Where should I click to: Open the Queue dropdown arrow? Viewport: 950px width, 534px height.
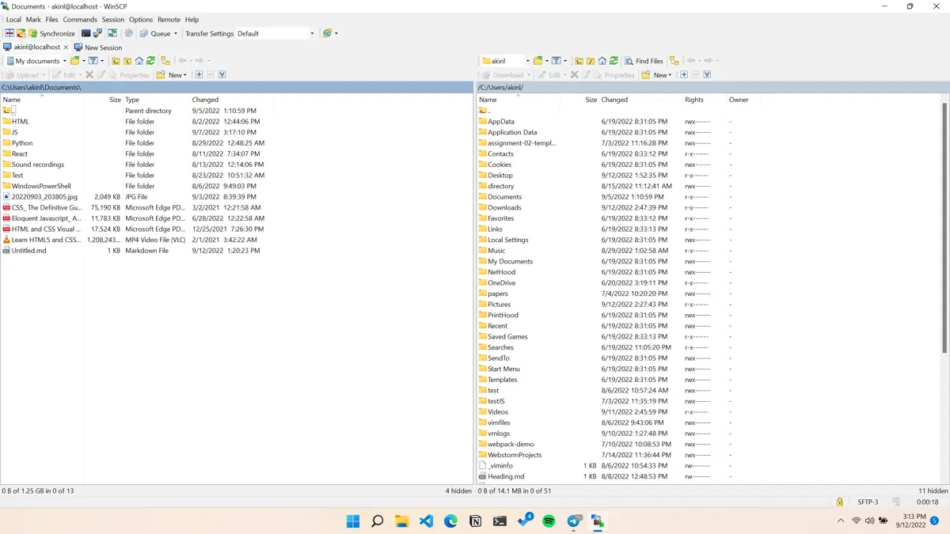176,33
